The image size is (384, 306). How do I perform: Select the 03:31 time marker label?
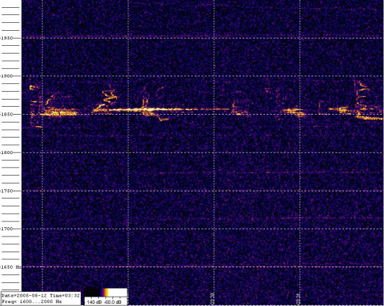click(298, 298)
